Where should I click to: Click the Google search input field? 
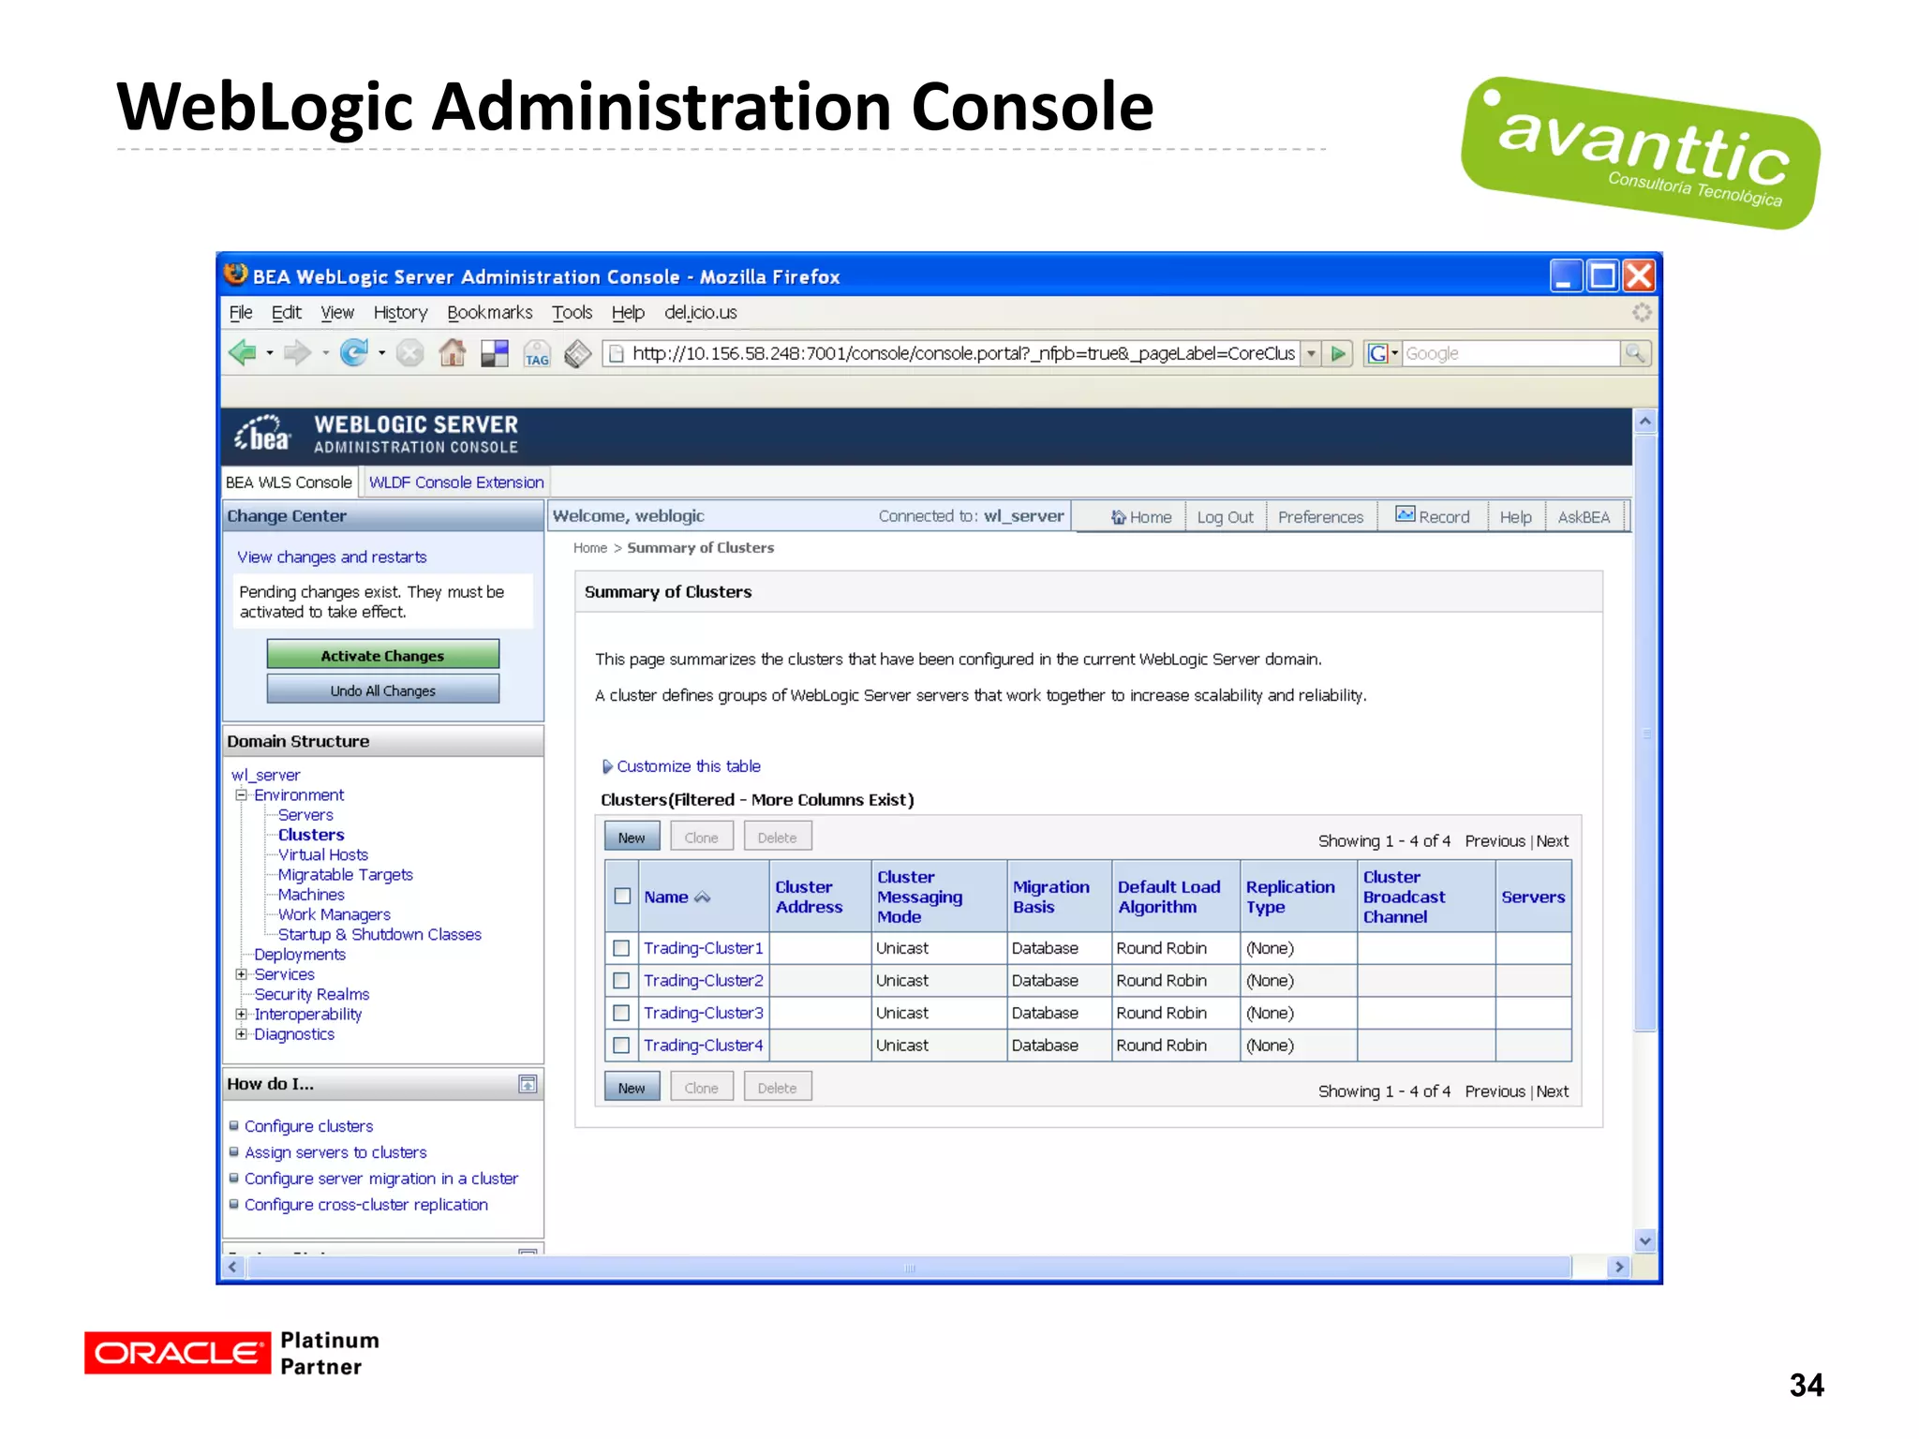1510,353
